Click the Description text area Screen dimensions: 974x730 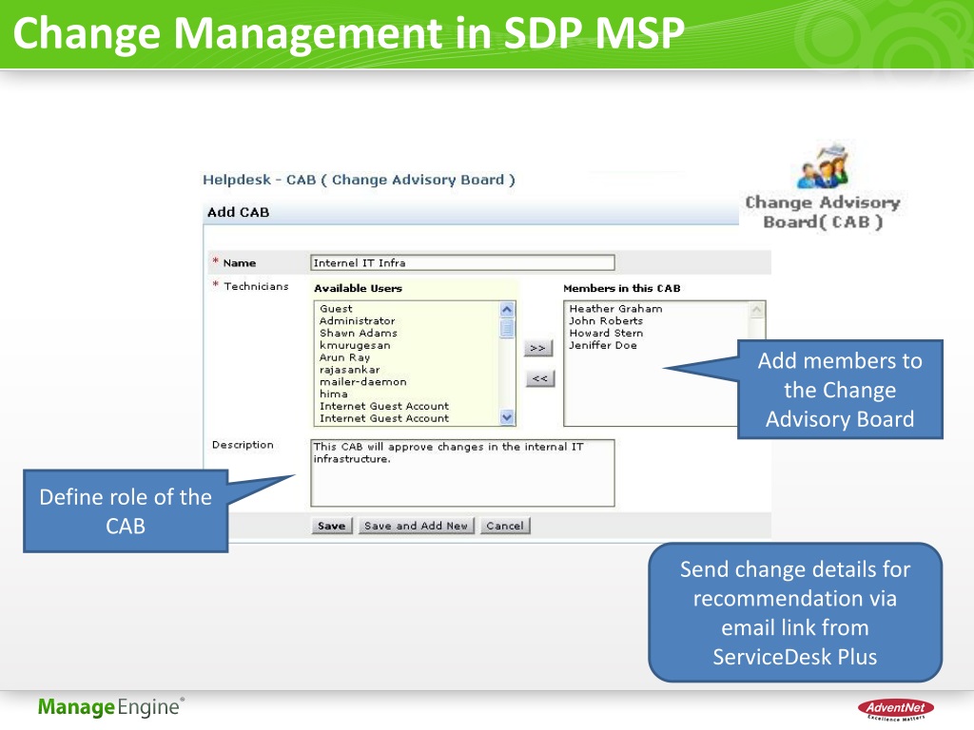click(462, 473)
